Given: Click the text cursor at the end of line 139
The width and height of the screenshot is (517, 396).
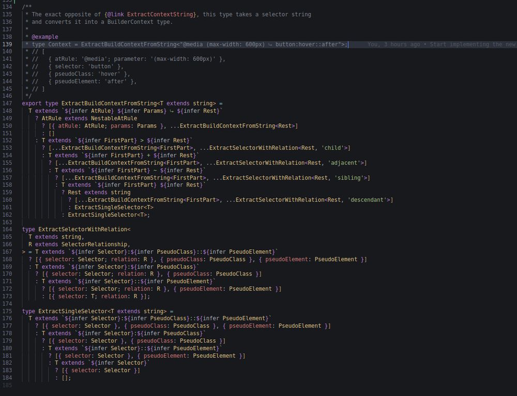Looking at the screenshot, I should pos(348,44).
